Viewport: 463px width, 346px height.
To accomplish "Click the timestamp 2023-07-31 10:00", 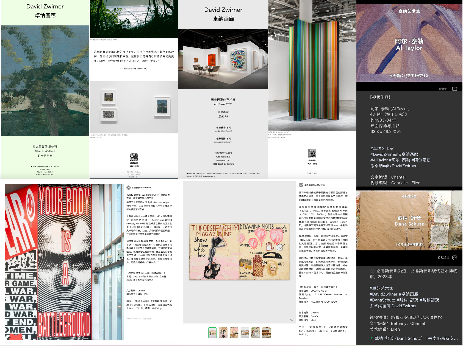I will point(134,319).
